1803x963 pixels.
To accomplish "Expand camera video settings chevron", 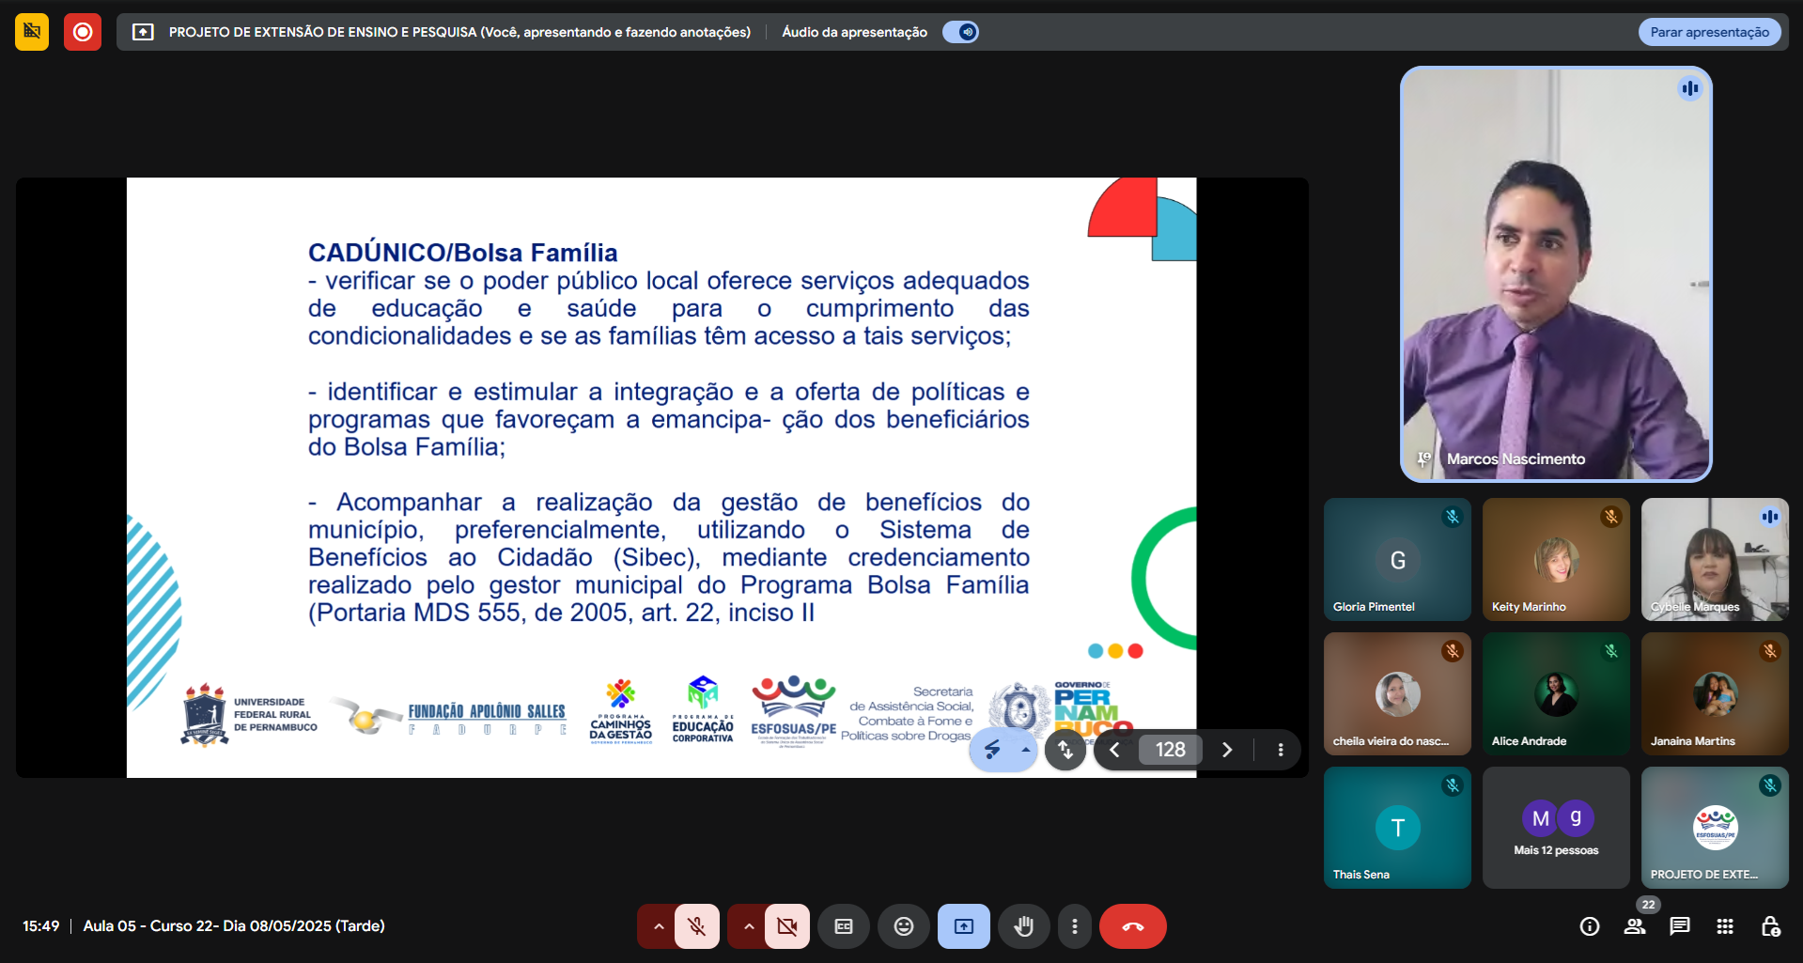I will coord(749,926).
